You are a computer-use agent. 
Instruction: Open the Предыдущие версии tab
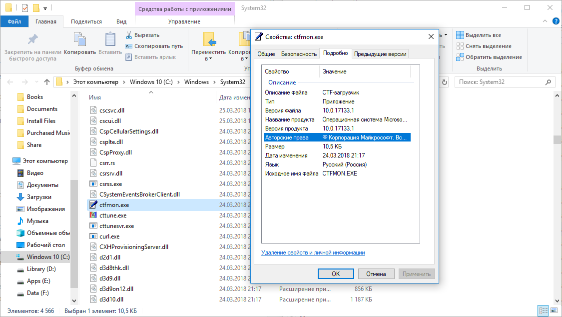[x=380, y=54]
